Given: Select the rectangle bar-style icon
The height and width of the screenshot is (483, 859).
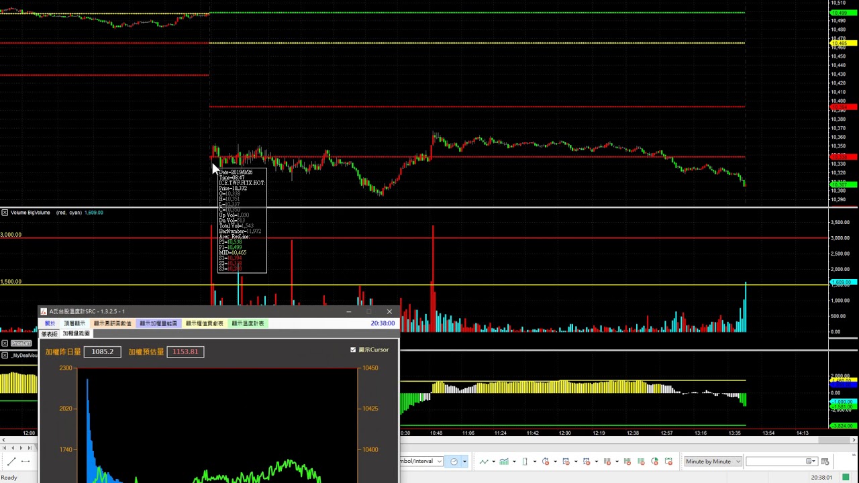Looking at the screenshot, I should [525, 462].
